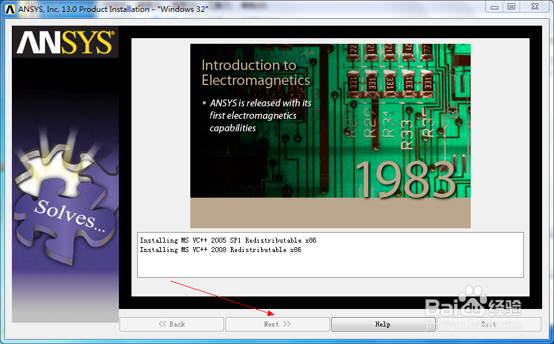The width and height of the screenshot is (554, 344).
Task: Click the Back button
Action: [172, 324]
